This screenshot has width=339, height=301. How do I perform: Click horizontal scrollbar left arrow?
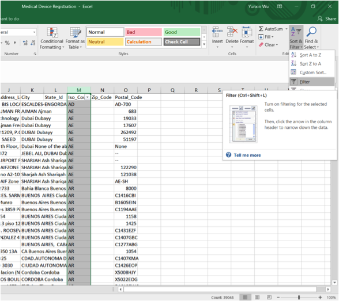coord(120,289)
